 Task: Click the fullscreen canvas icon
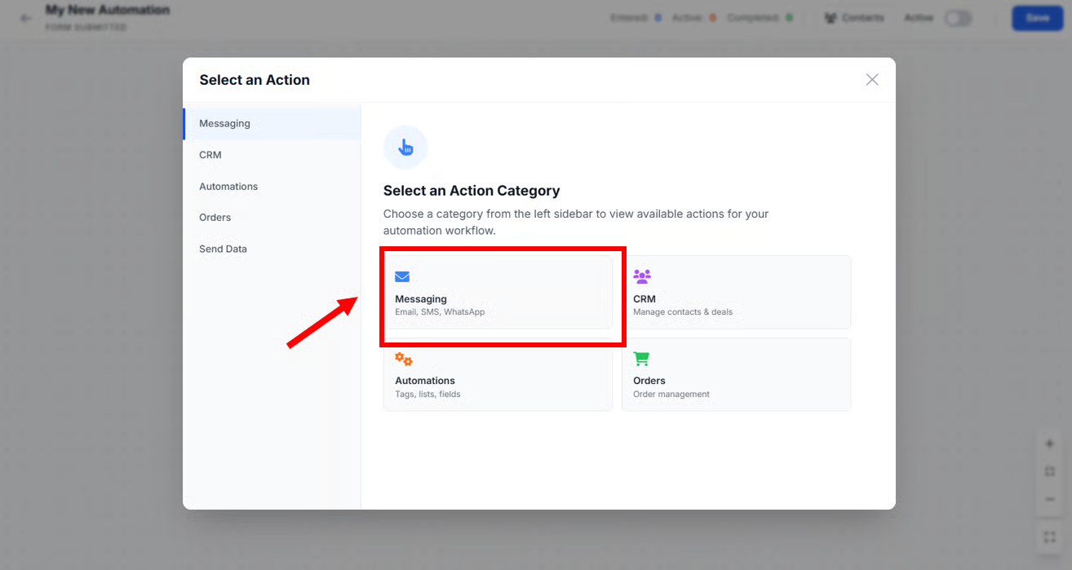[1050, 537]
